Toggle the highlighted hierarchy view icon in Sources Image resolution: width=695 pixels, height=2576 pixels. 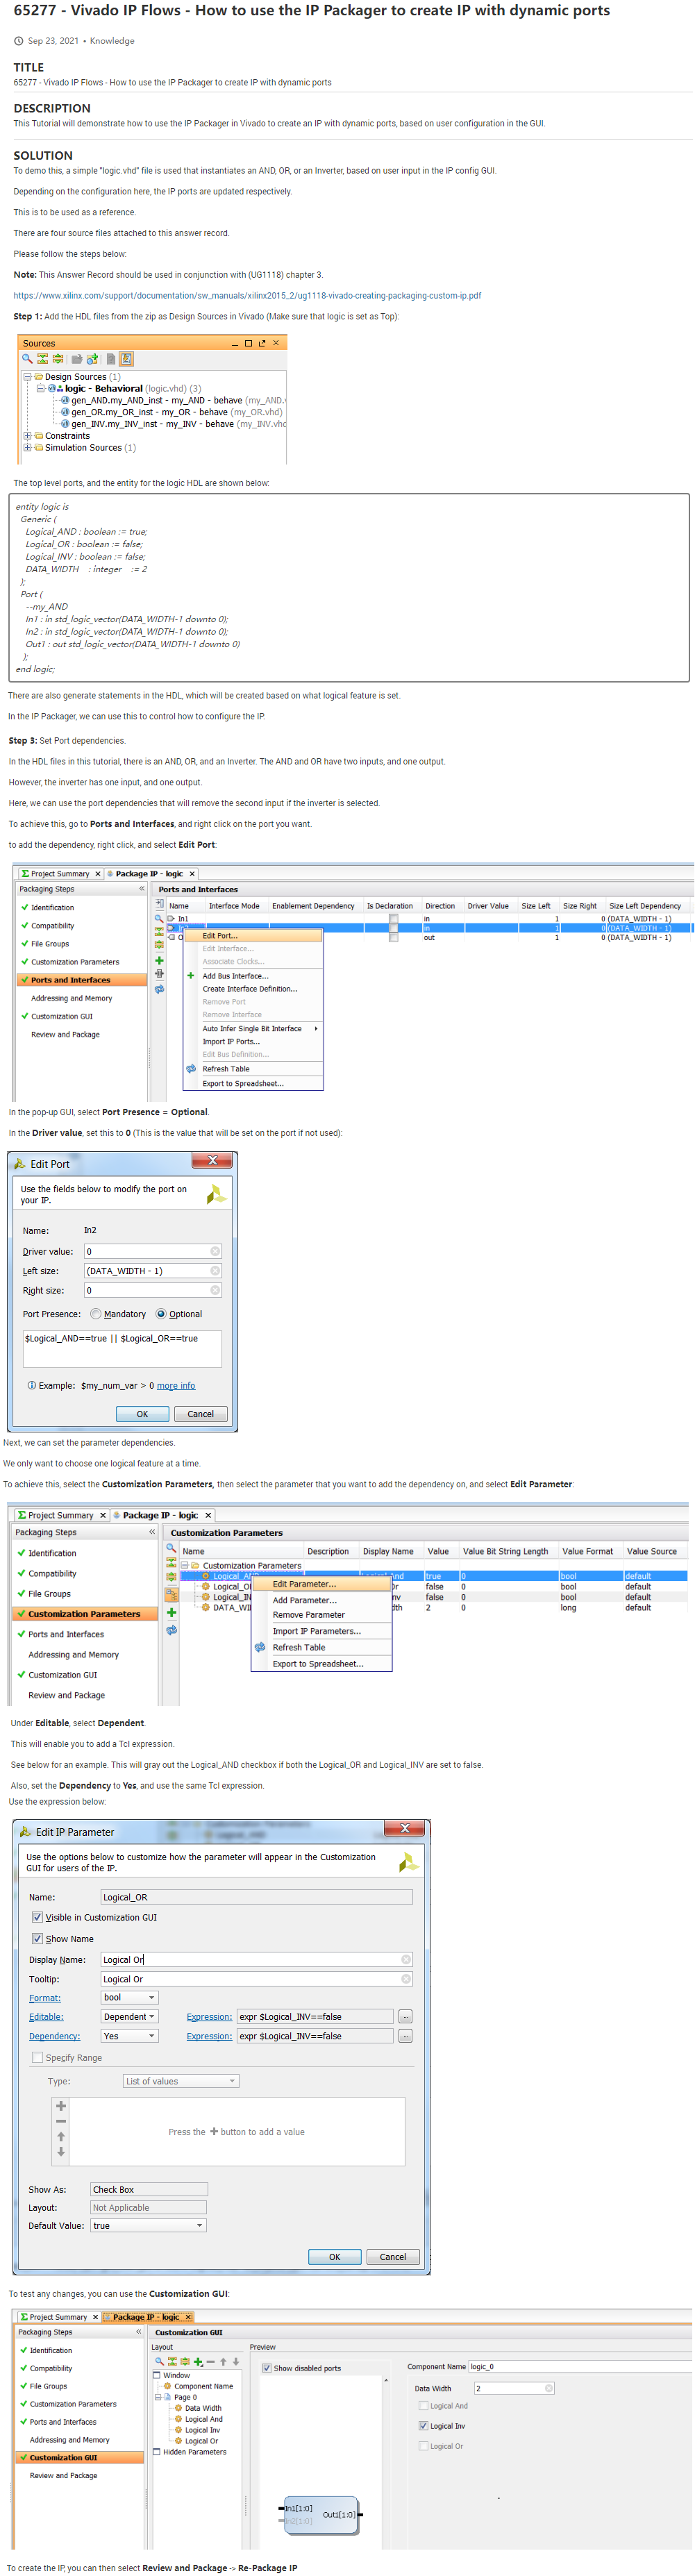pos(127,359)
